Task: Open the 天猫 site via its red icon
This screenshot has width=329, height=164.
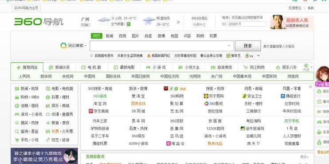Action: click(166, 89)
